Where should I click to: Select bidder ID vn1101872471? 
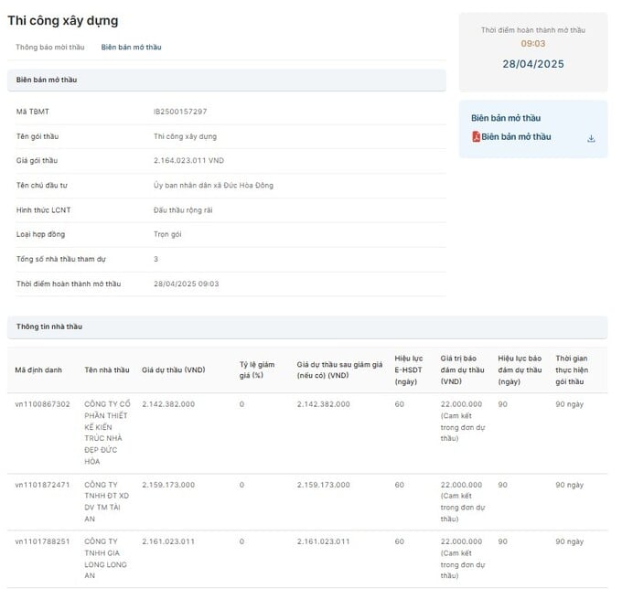[42, 485]
